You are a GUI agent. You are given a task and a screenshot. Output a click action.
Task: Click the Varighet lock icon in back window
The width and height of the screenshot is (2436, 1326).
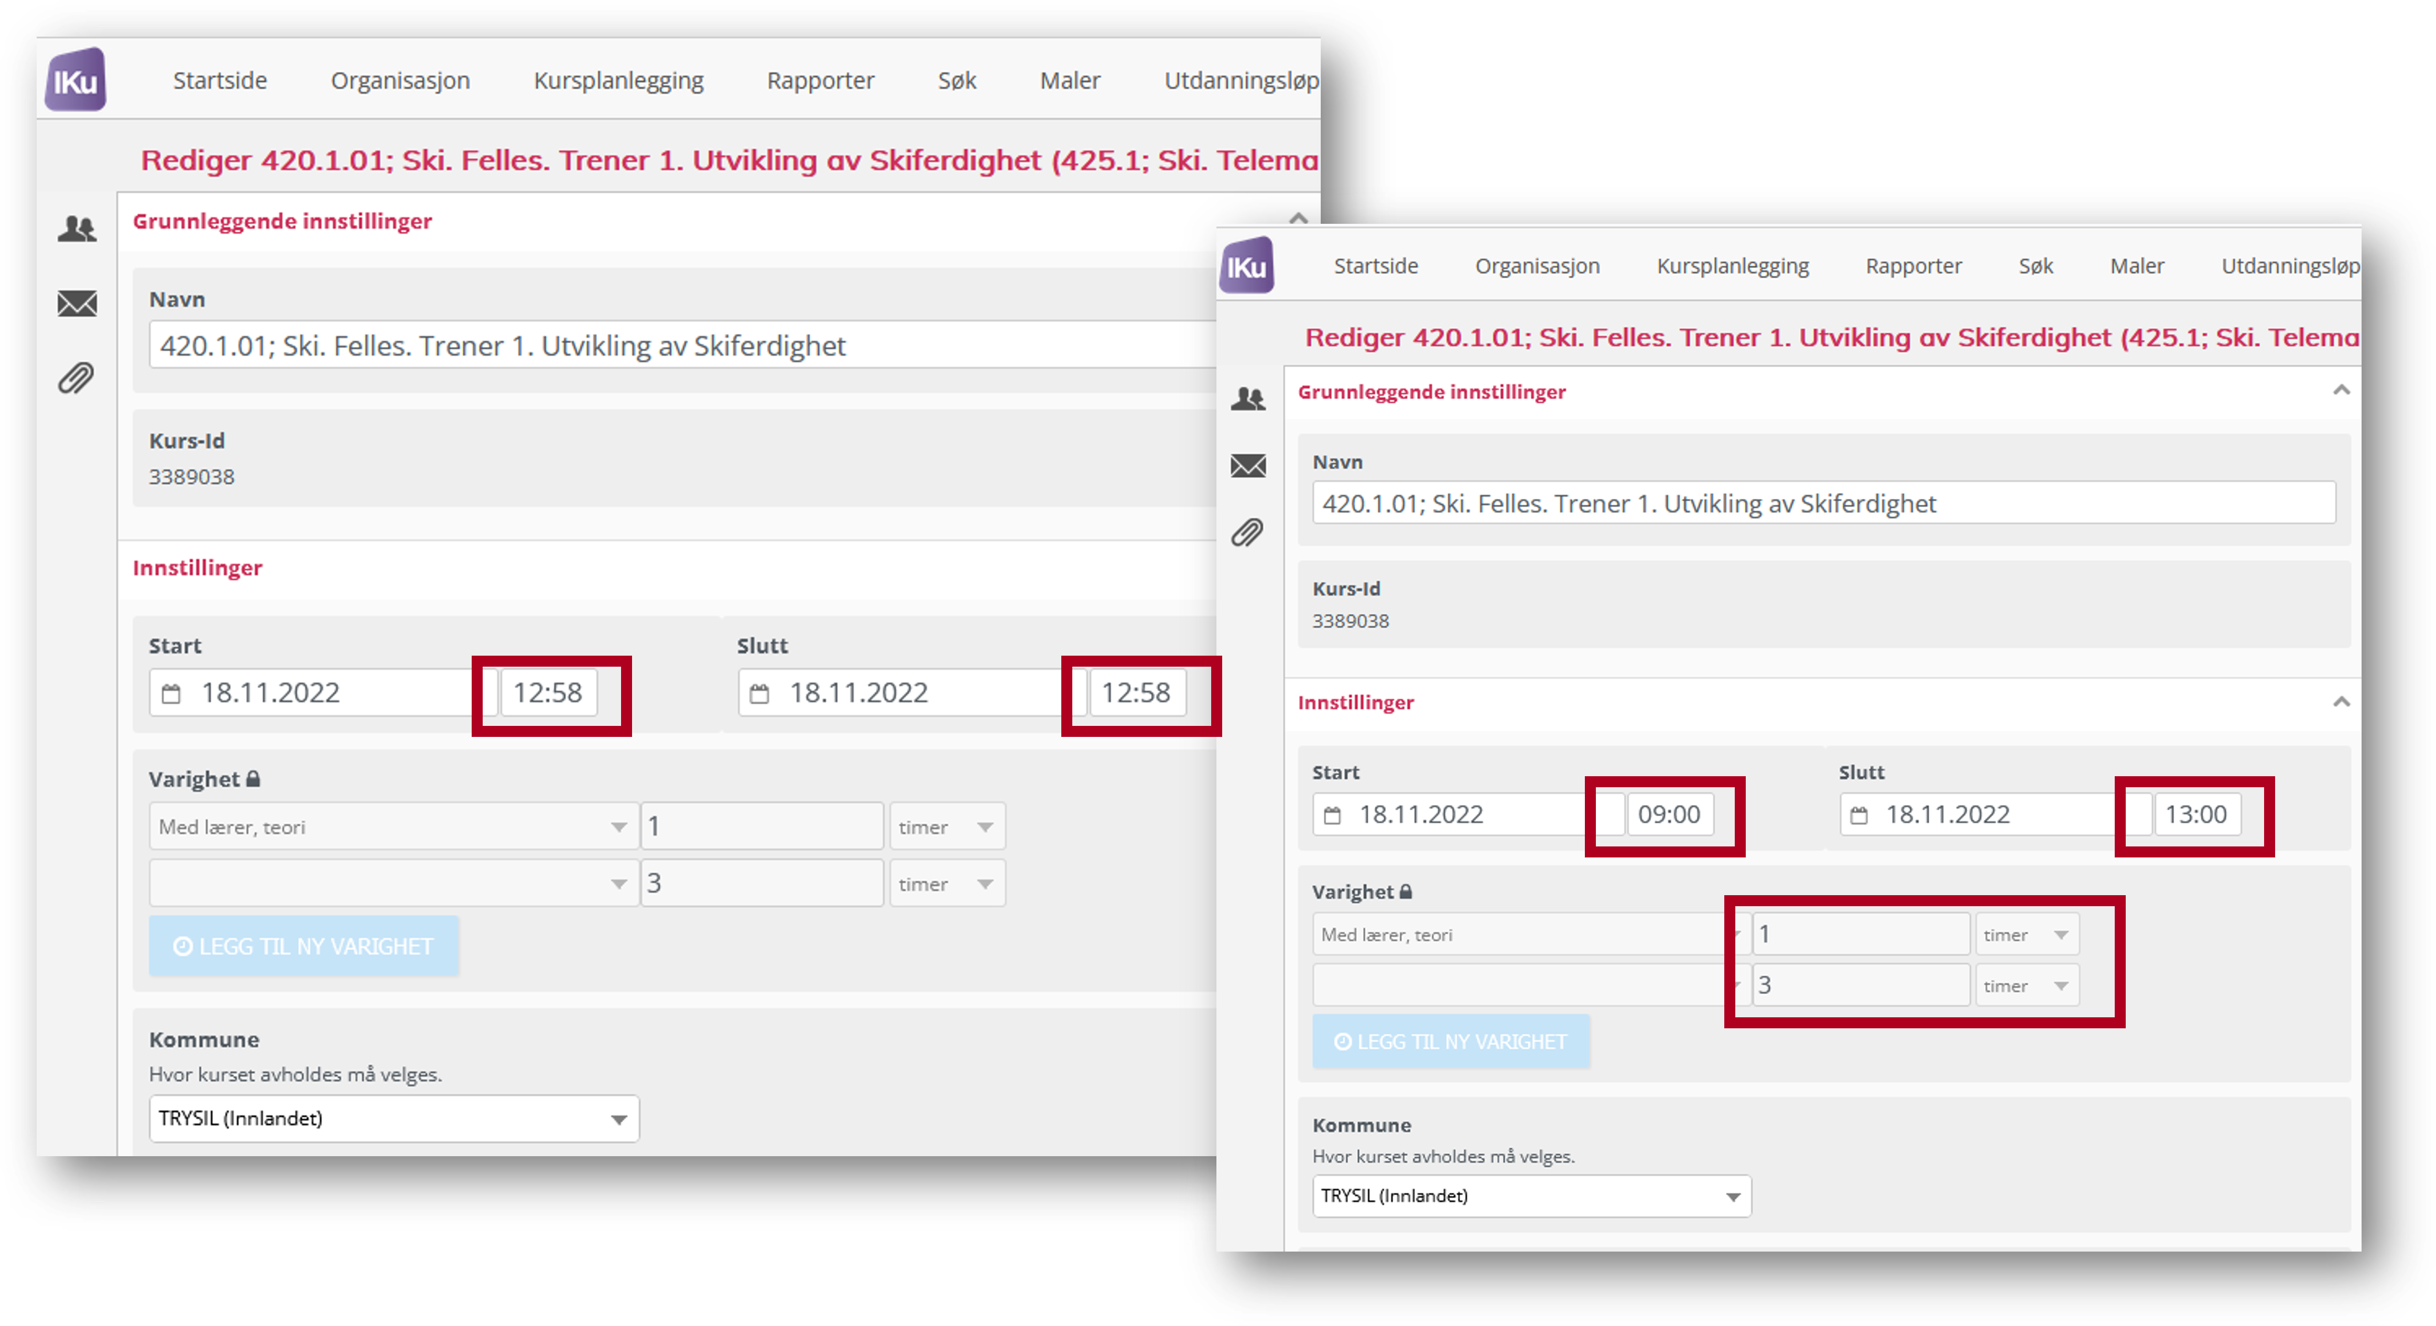[x=254, y=778]
